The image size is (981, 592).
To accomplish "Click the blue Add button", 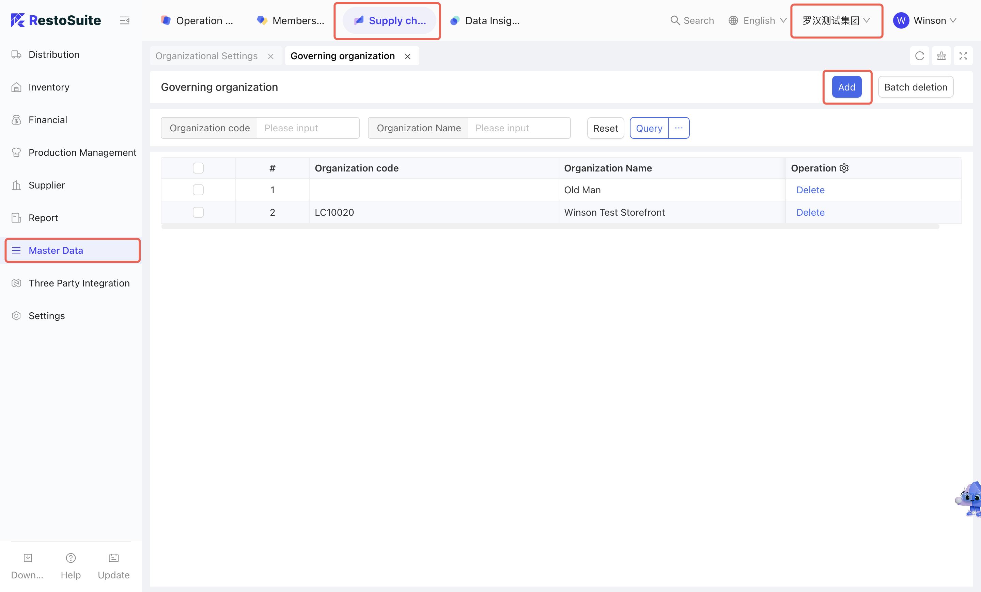I will pos(846,87).
